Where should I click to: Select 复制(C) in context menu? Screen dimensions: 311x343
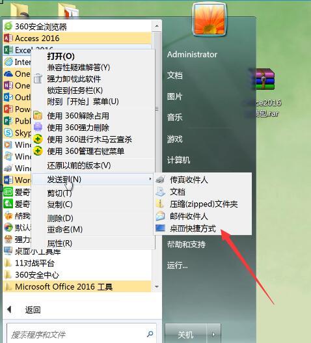coord(60,204)
